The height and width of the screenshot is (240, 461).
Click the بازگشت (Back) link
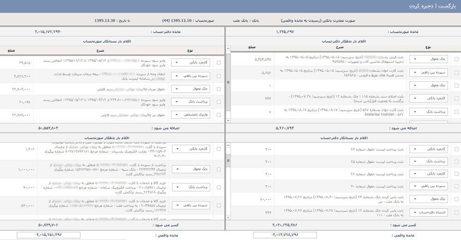click(447, 6)
